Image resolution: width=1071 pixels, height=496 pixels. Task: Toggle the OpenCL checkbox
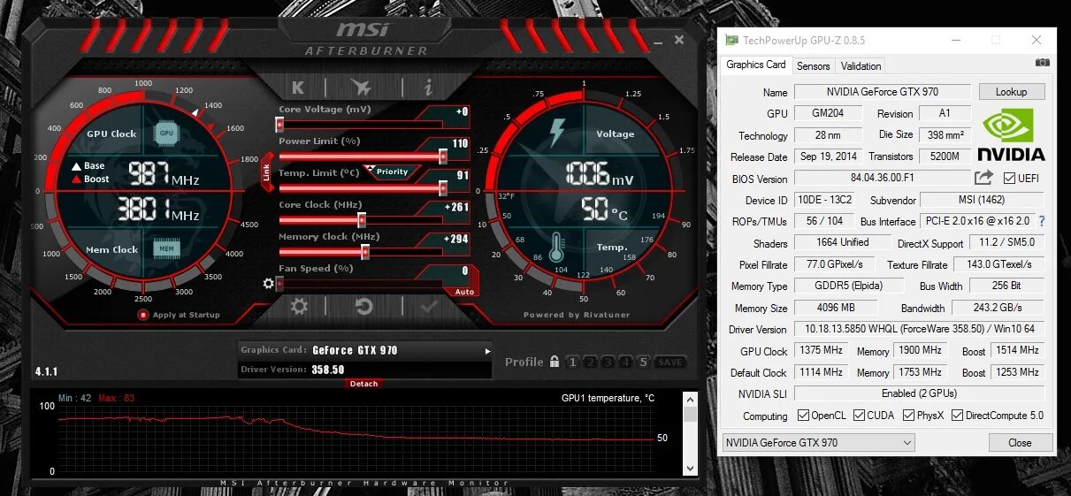click(x=803, y=416)
